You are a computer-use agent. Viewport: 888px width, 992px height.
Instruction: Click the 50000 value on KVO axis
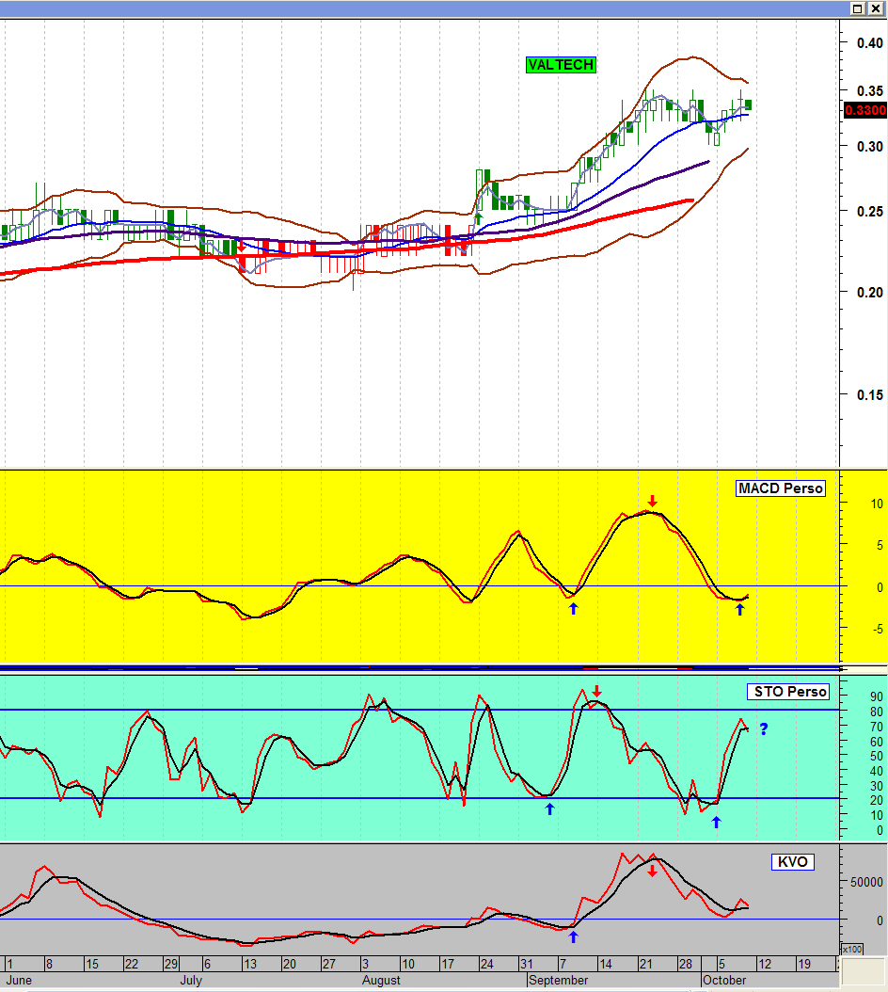[x=866, y=882]
